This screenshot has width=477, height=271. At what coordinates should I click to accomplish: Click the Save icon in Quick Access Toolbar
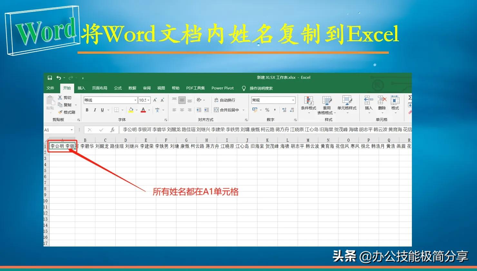tap(49, 78)
